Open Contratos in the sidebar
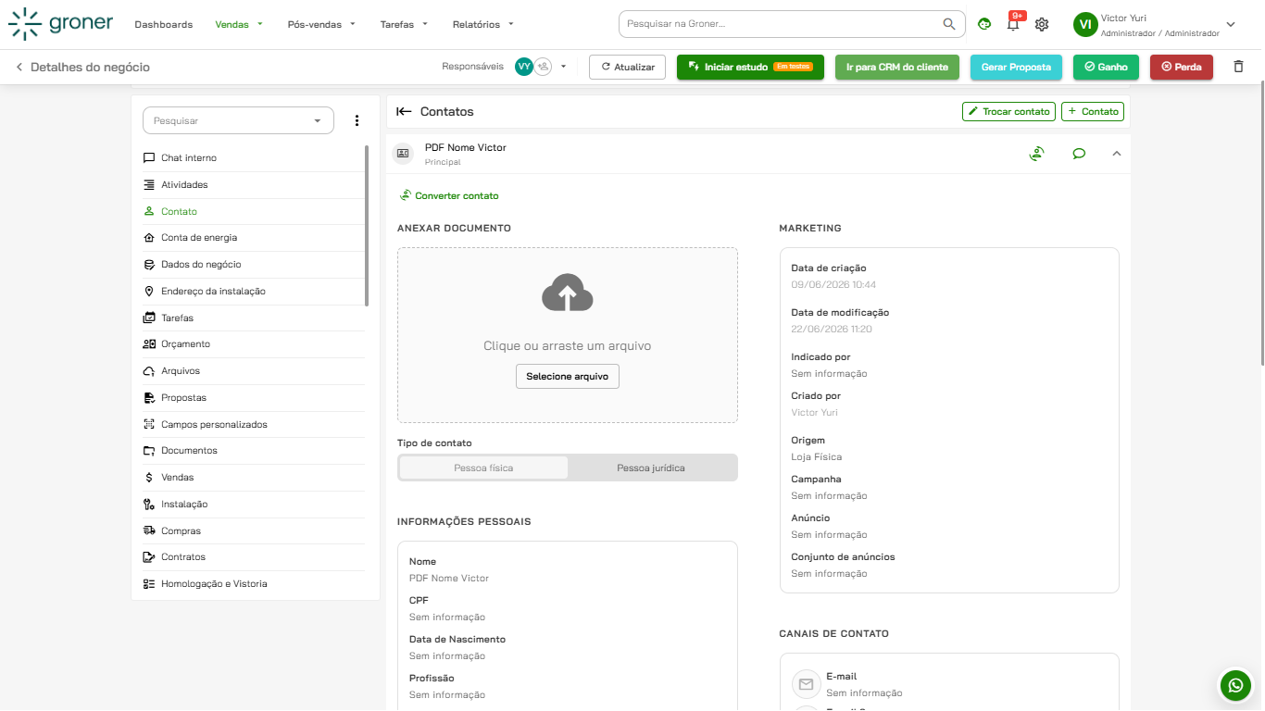 click(x=254, y=557)
